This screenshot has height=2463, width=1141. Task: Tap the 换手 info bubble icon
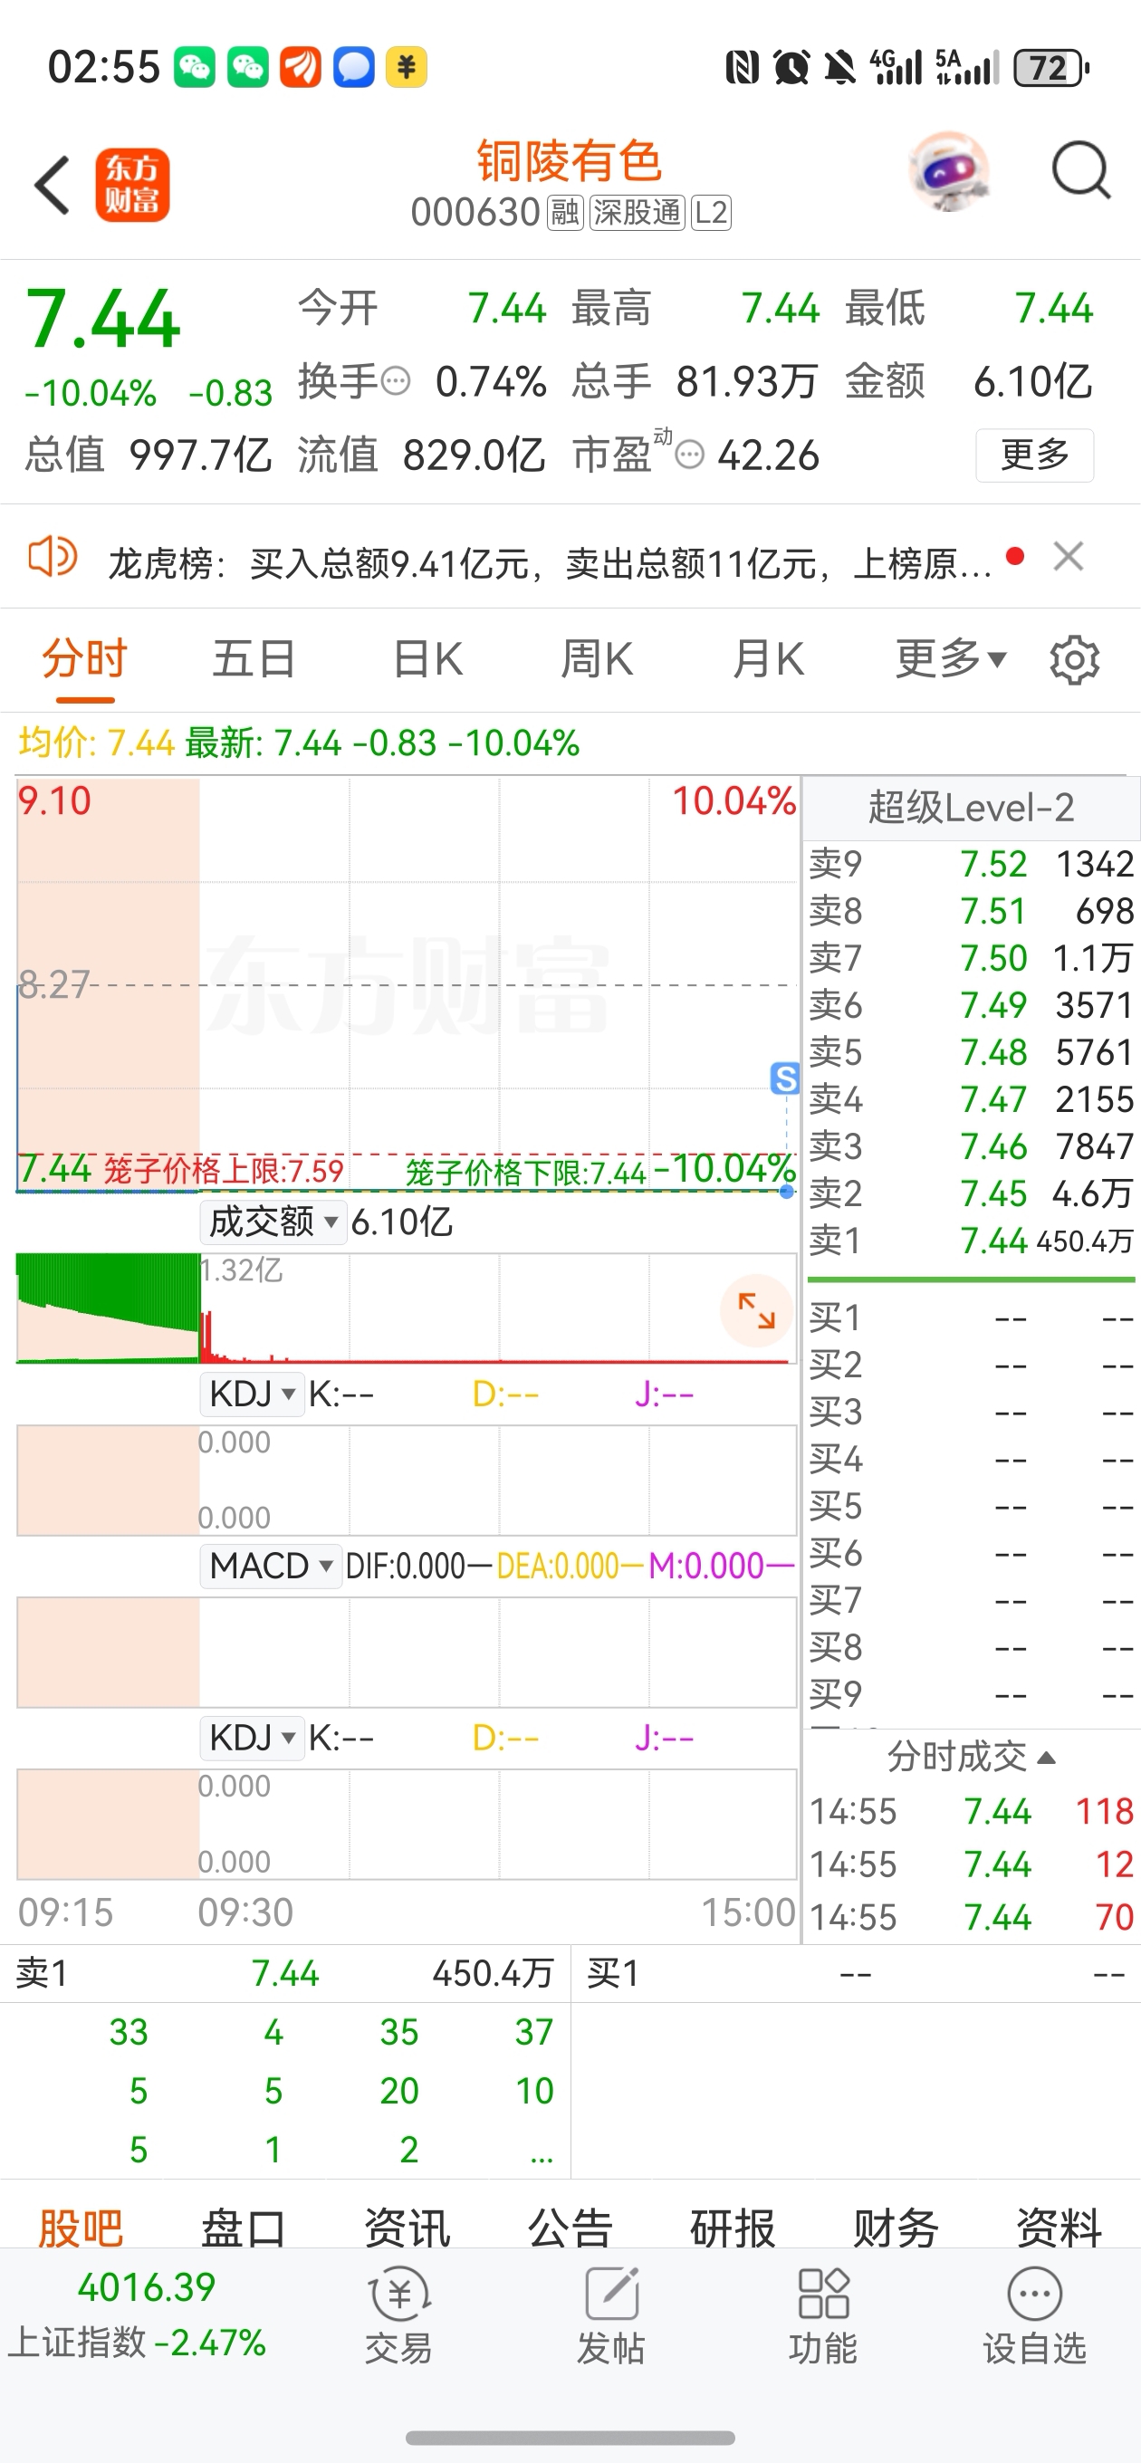395,381
